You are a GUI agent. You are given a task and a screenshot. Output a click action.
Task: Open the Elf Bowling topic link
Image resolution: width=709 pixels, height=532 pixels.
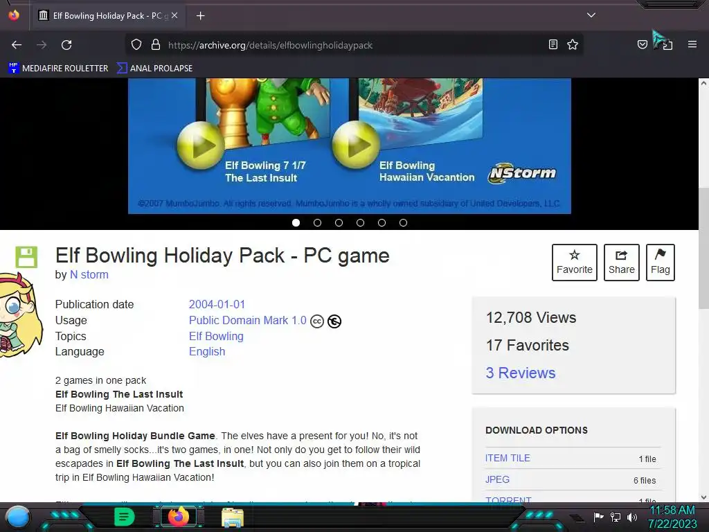(x=216, y=336)
